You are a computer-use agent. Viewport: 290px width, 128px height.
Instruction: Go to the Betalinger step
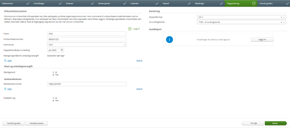pos(208,3)
